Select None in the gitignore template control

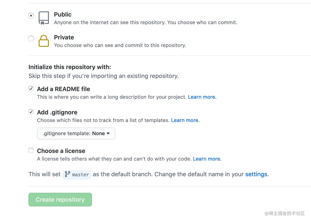98,133
